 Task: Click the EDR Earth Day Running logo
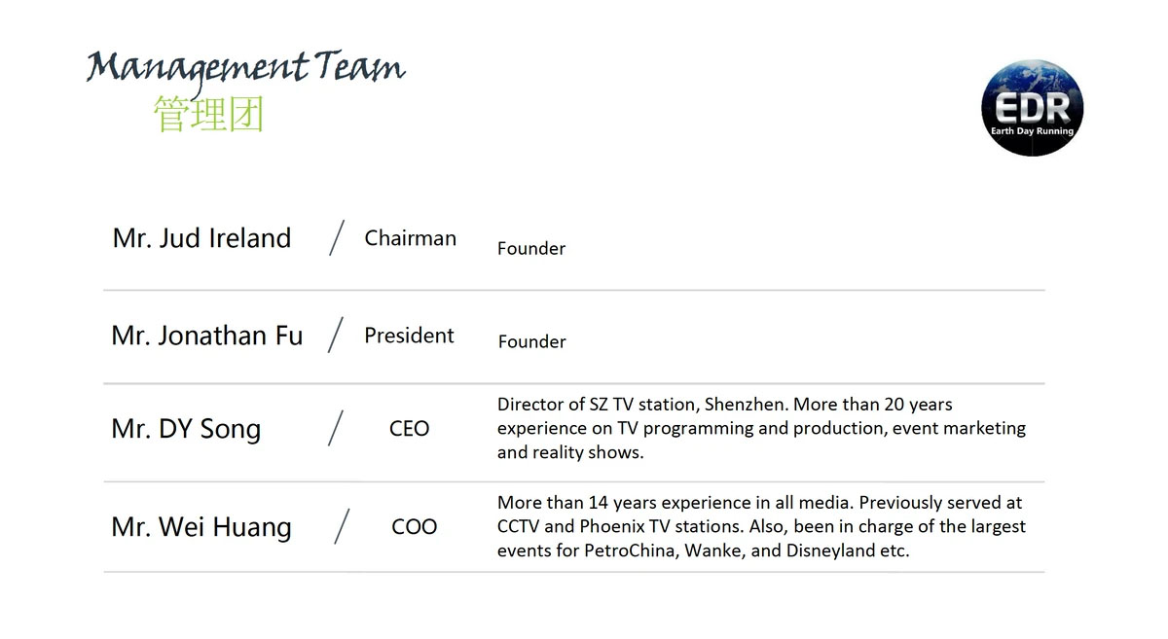point(1032,106)
